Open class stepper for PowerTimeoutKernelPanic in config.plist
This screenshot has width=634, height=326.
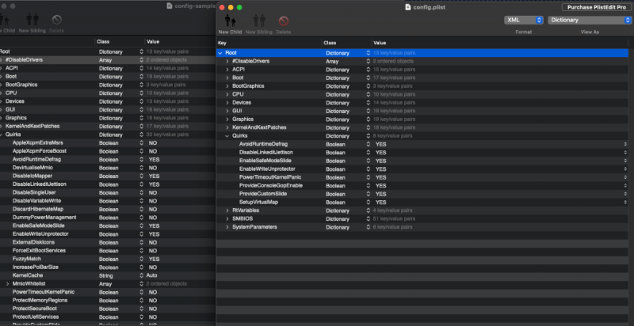367,177
